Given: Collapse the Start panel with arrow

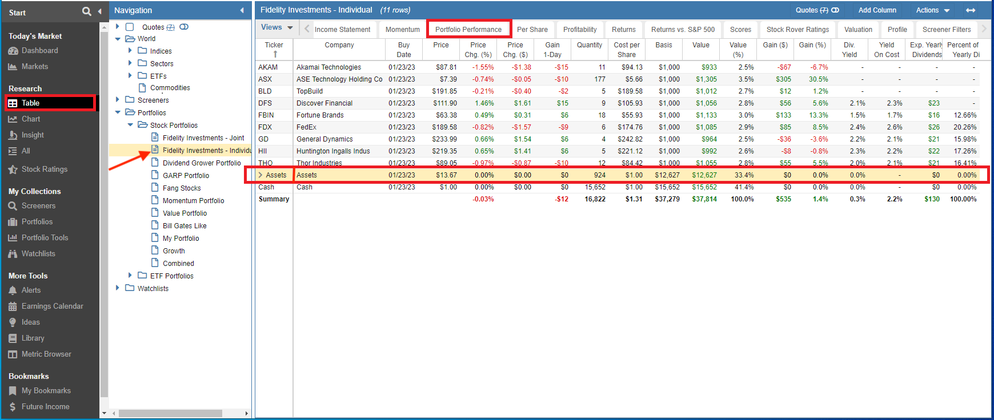Looking at the screenshot, I should coord(99,11).
